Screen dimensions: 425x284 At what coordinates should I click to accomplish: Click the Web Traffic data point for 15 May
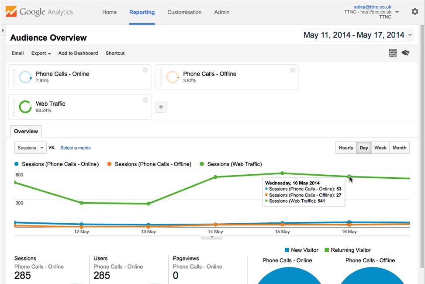(283, 173)
